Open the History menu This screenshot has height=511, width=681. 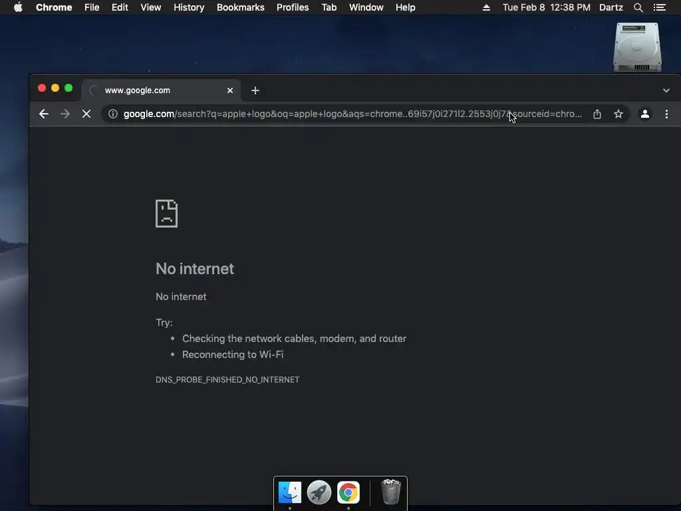click(x=189, y=7)
